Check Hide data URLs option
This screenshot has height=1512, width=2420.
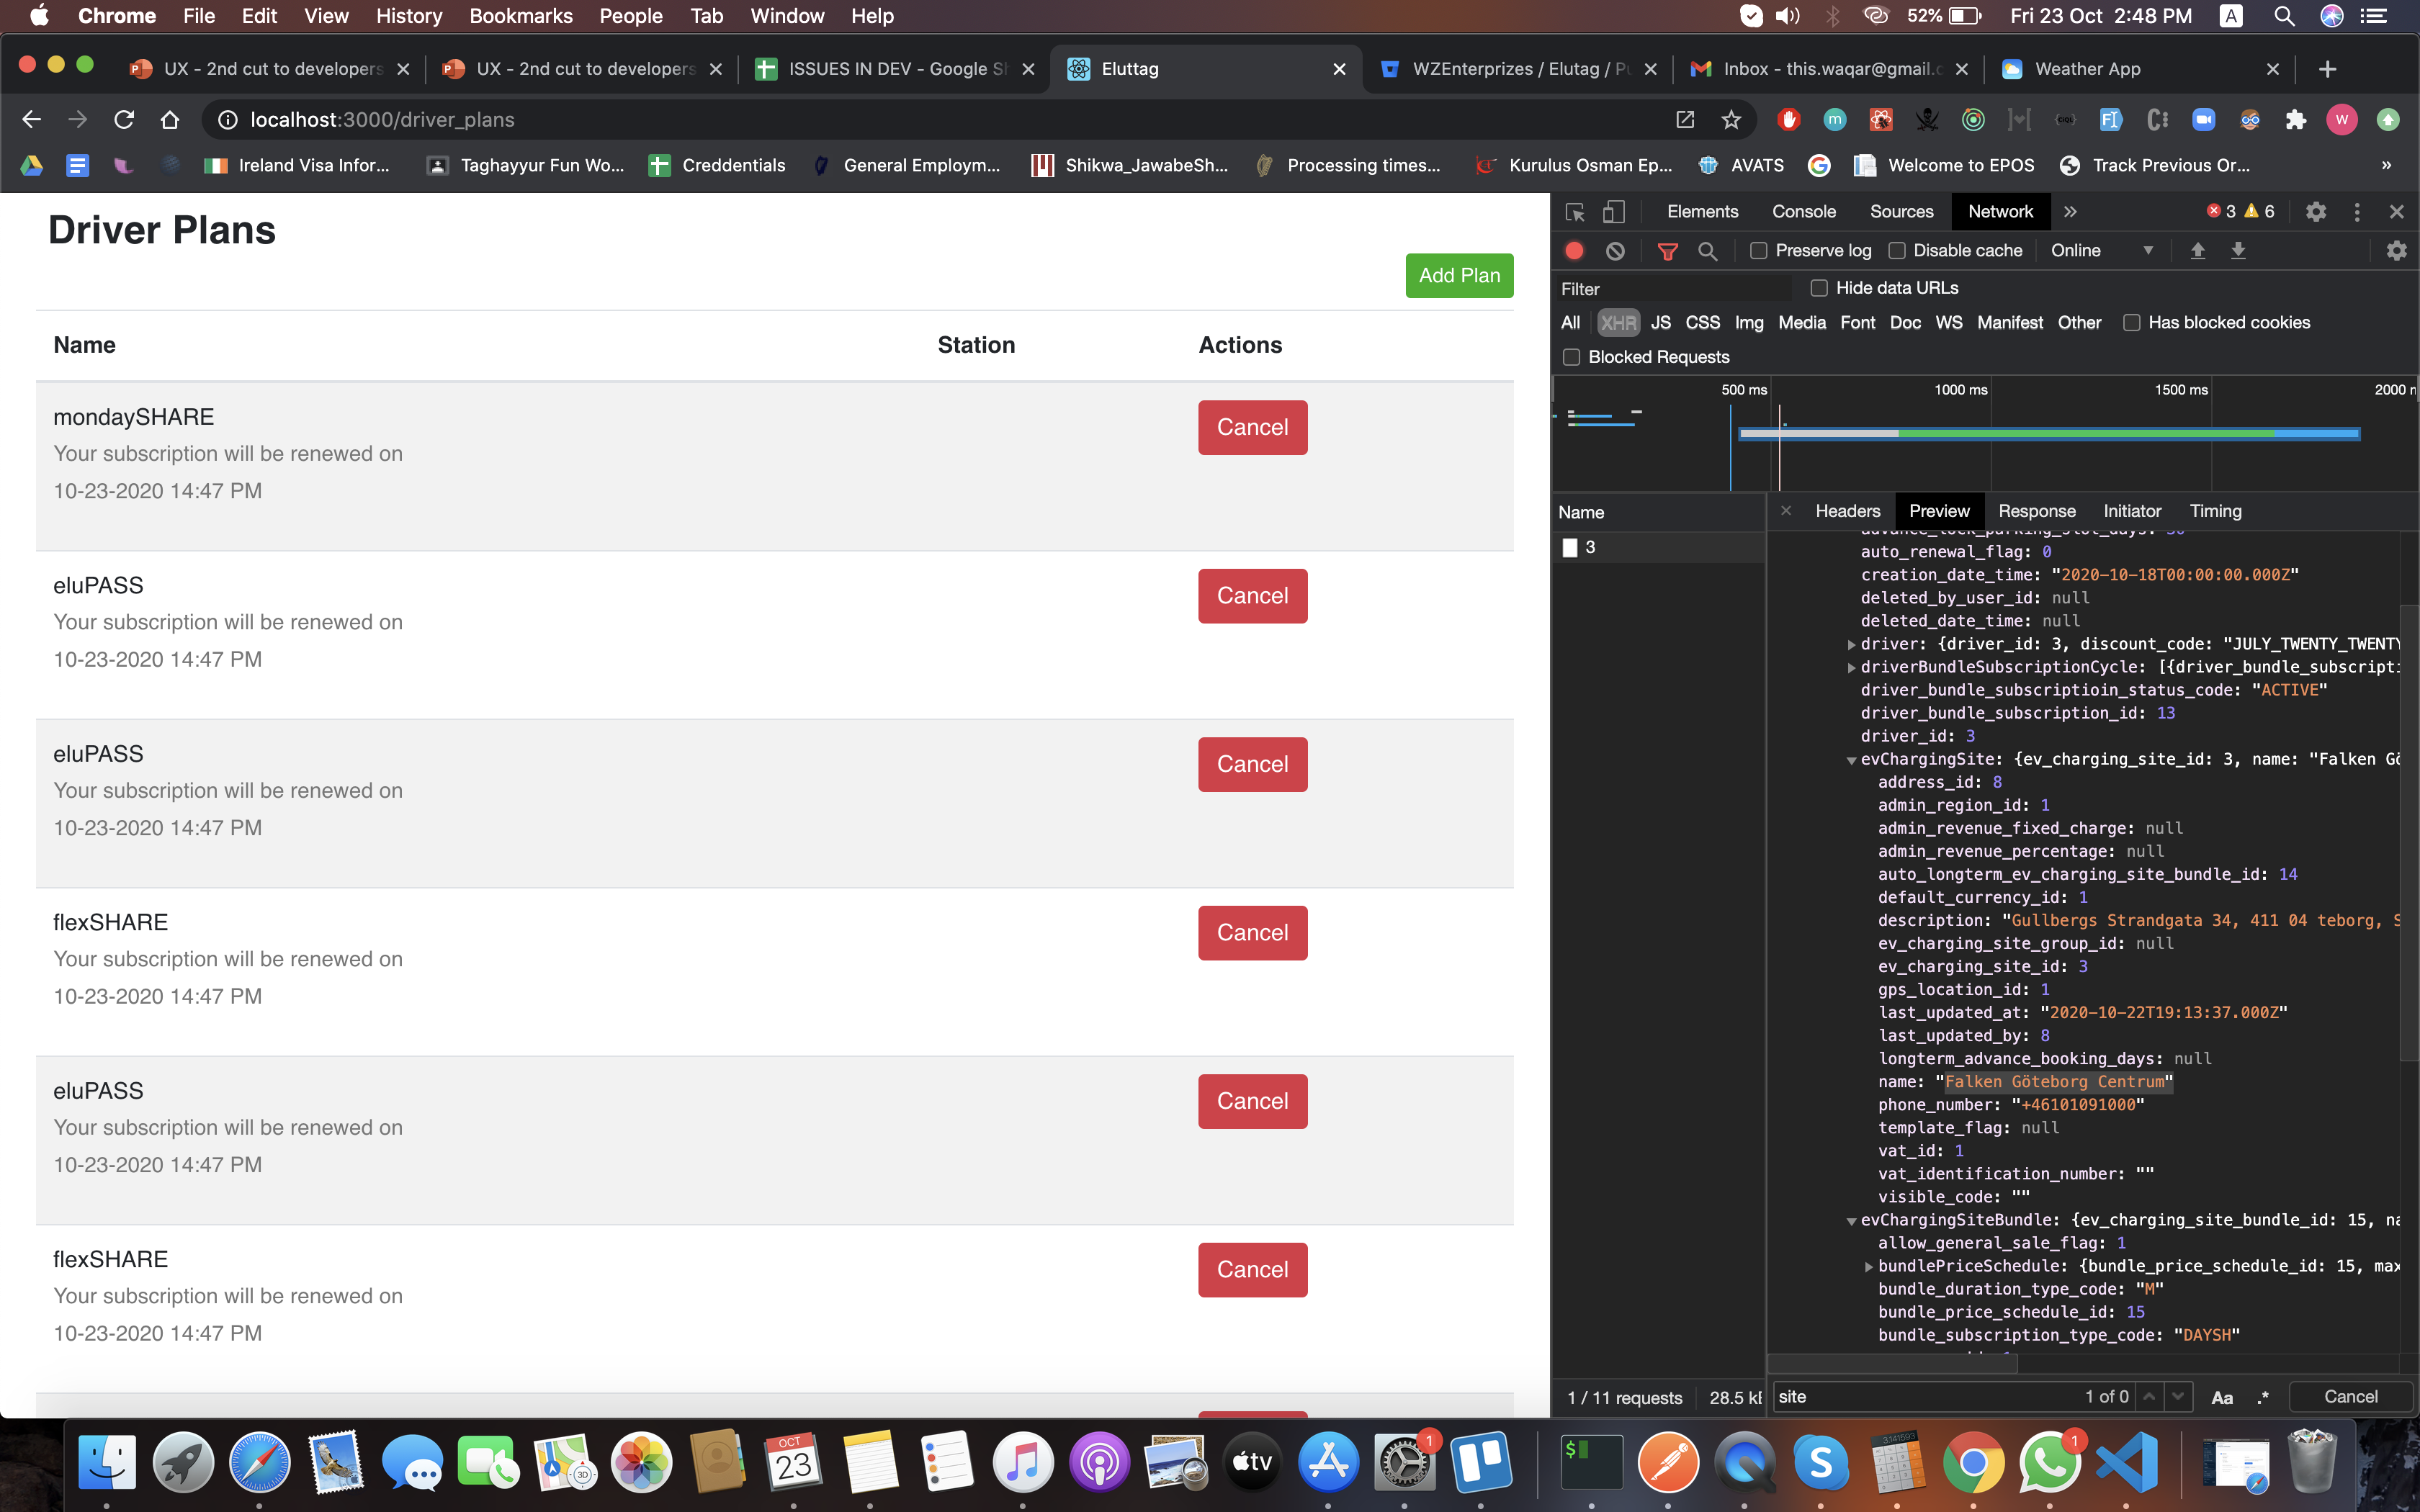click(x=1819, y=288)
